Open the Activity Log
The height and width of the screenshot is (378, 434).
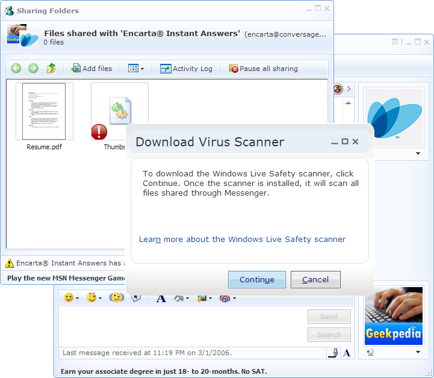(x=186, y=69)
